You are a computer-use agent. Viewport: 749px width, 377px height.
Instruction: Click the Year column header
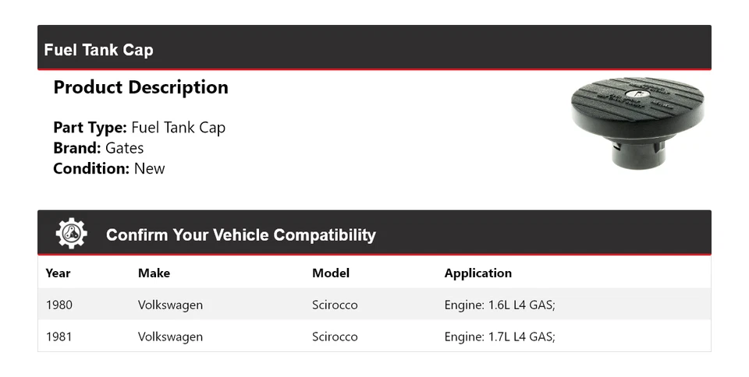(x=58, y=273)
